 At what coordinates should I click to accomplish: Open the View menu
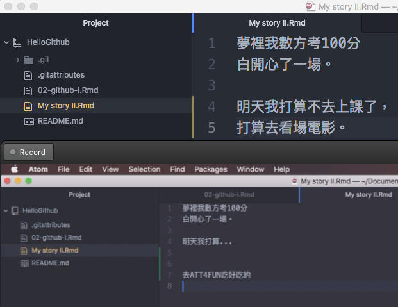coord(110,169)
